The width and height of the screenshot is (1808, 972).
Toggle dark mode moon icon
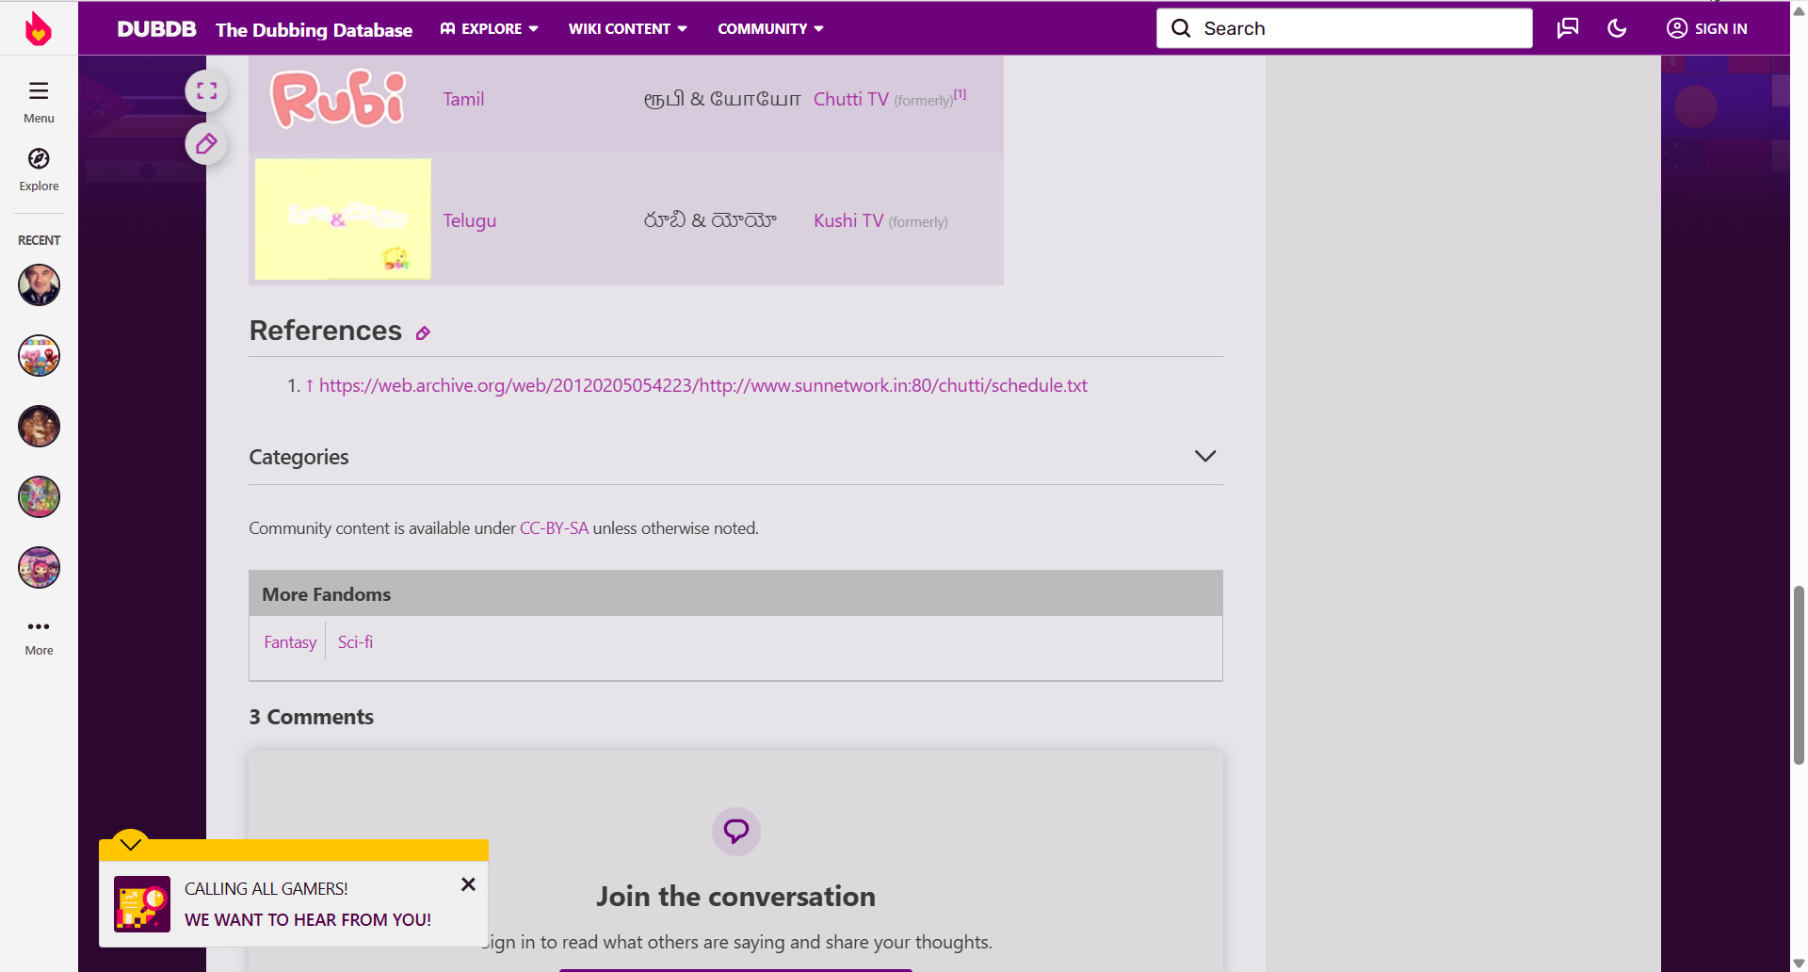tap(1617, 28)
